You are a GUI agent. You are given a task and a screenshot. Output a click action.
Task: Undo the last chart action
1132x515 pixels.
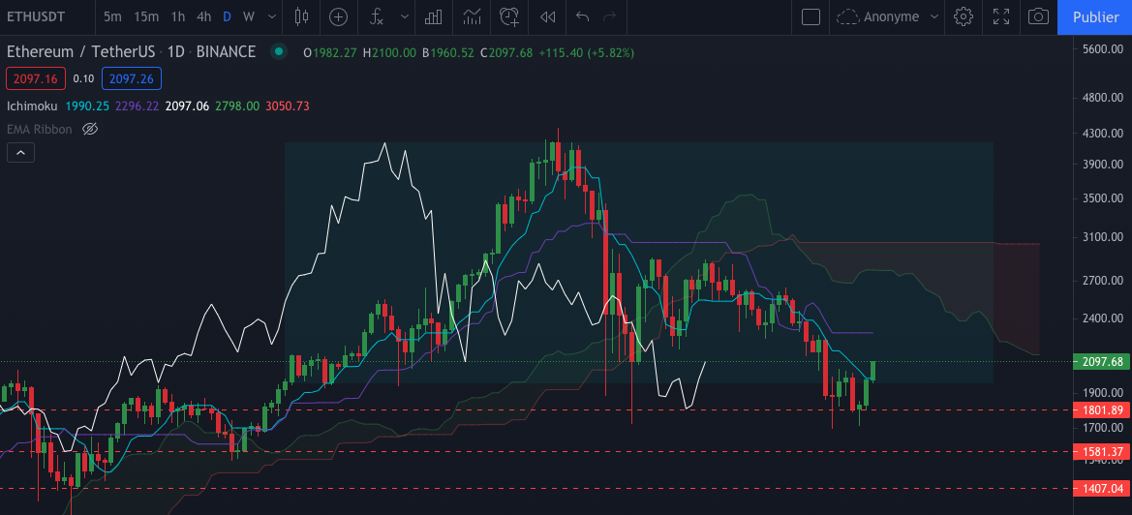[x=583, y=16]
